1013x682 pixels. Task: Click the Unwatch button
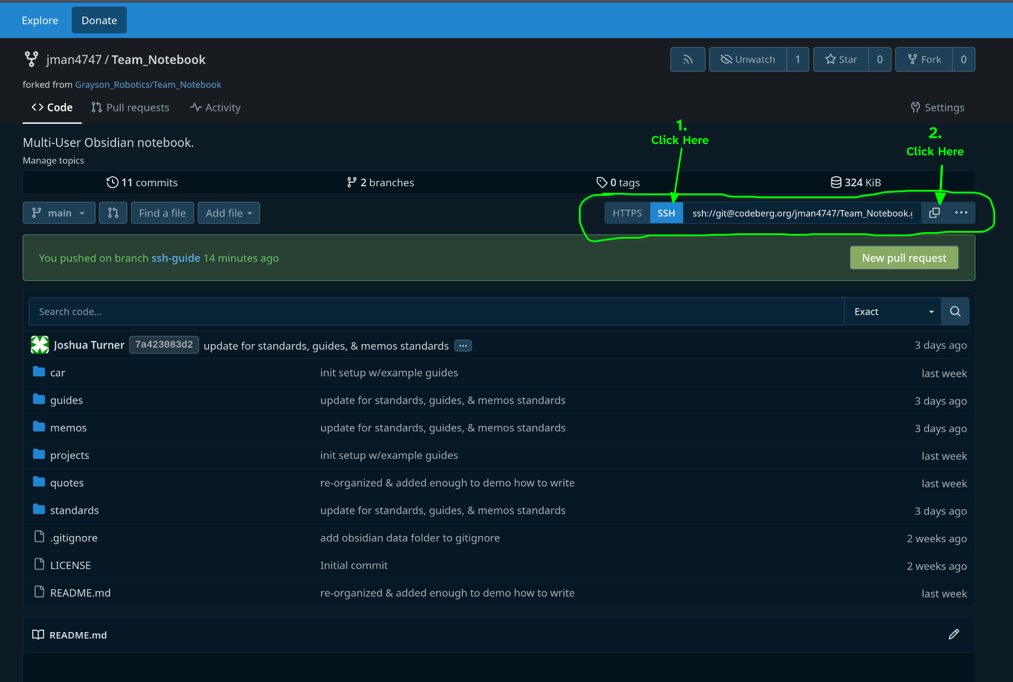point(748,60)
